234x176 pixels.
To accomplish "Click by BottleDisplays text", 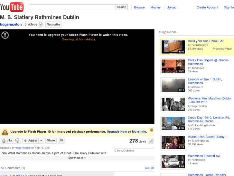I will [198, 45].
